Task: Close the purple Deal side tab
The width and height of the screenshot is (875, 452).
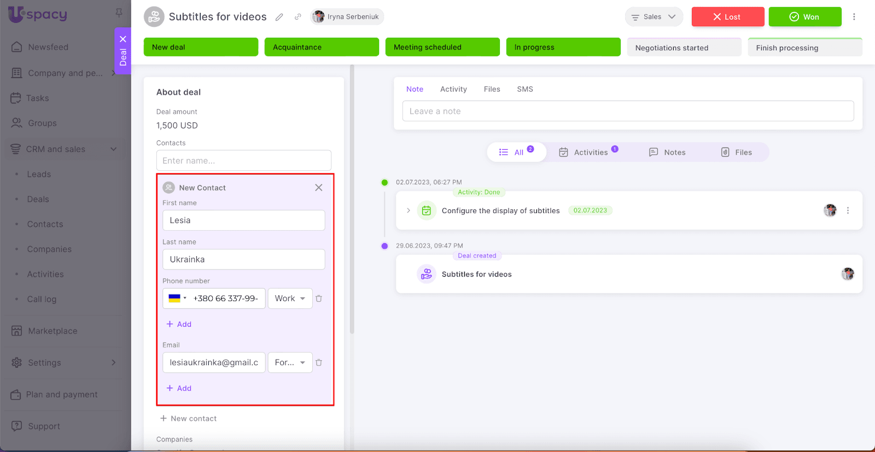Action: click(x=123, y=39)
